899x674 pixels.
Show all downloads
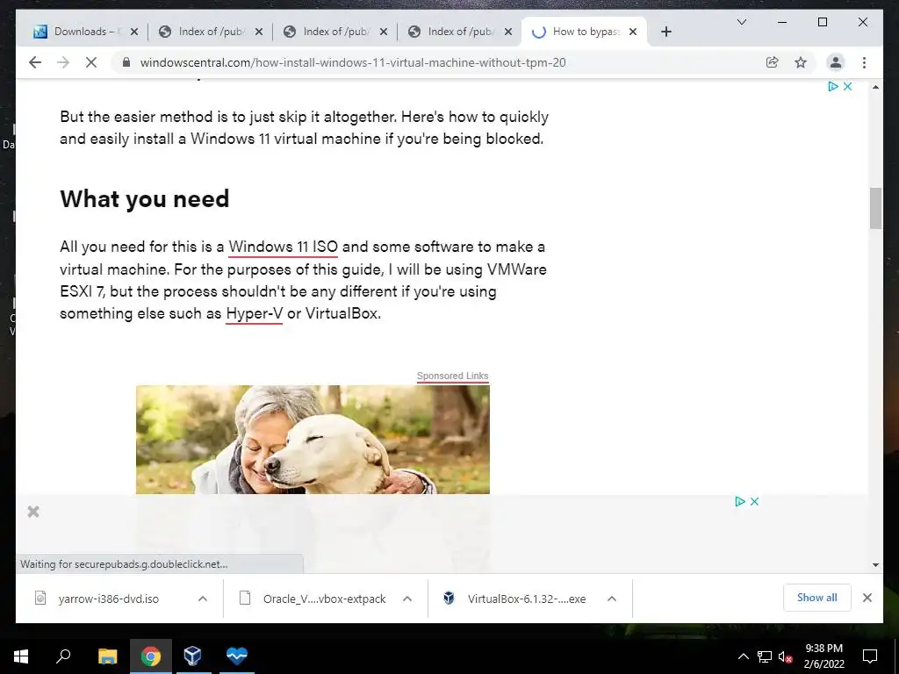tap(817, 598)
